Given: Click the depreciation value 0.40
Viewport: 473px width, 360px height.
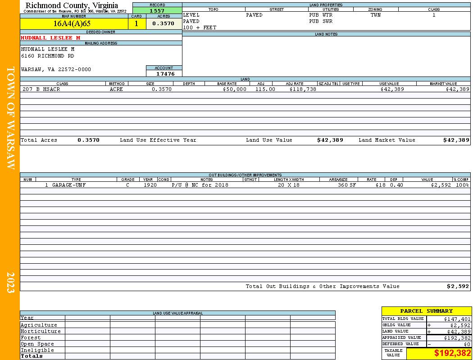Looking at the screenshot, I should [396, 185].
